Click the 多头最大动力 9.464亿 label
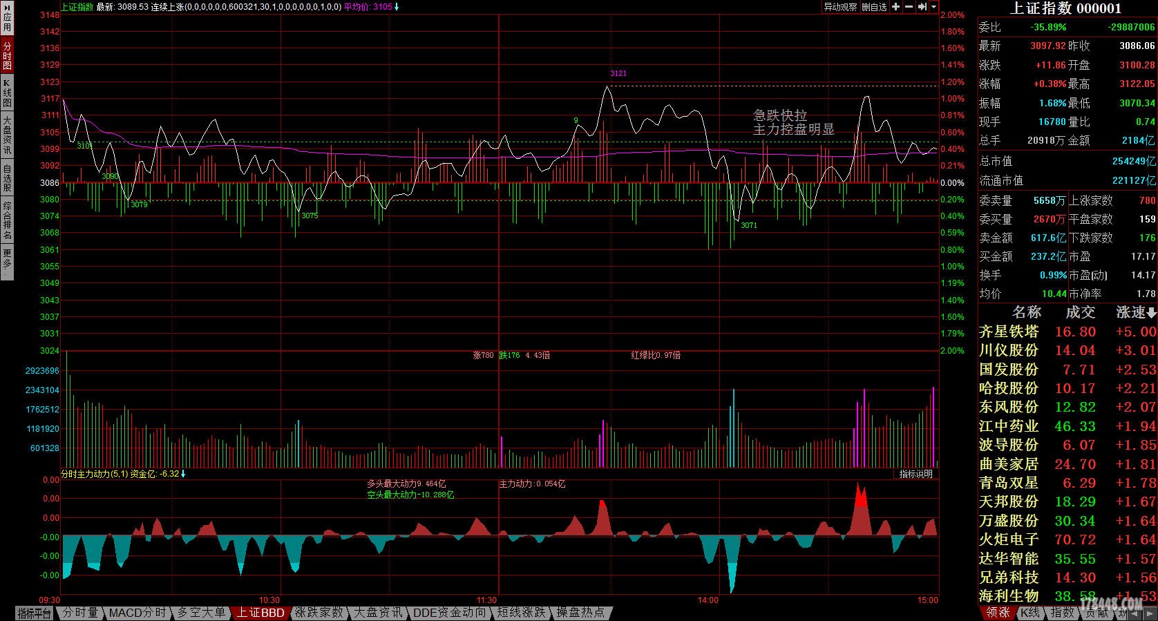This screenshot has width=1158, height=621. 406,484
